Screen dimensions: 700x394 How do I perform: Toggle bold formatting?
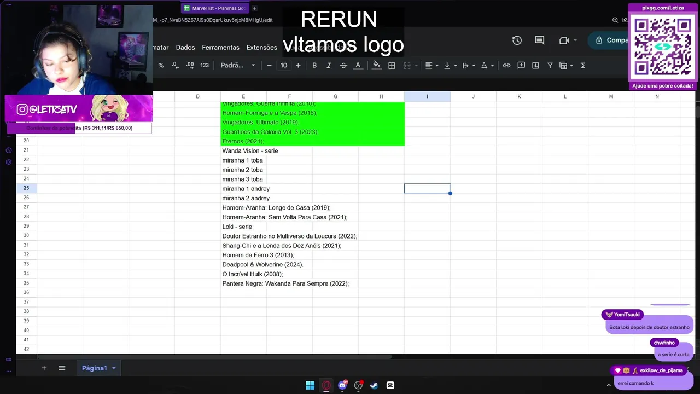[x=314, y=65]
